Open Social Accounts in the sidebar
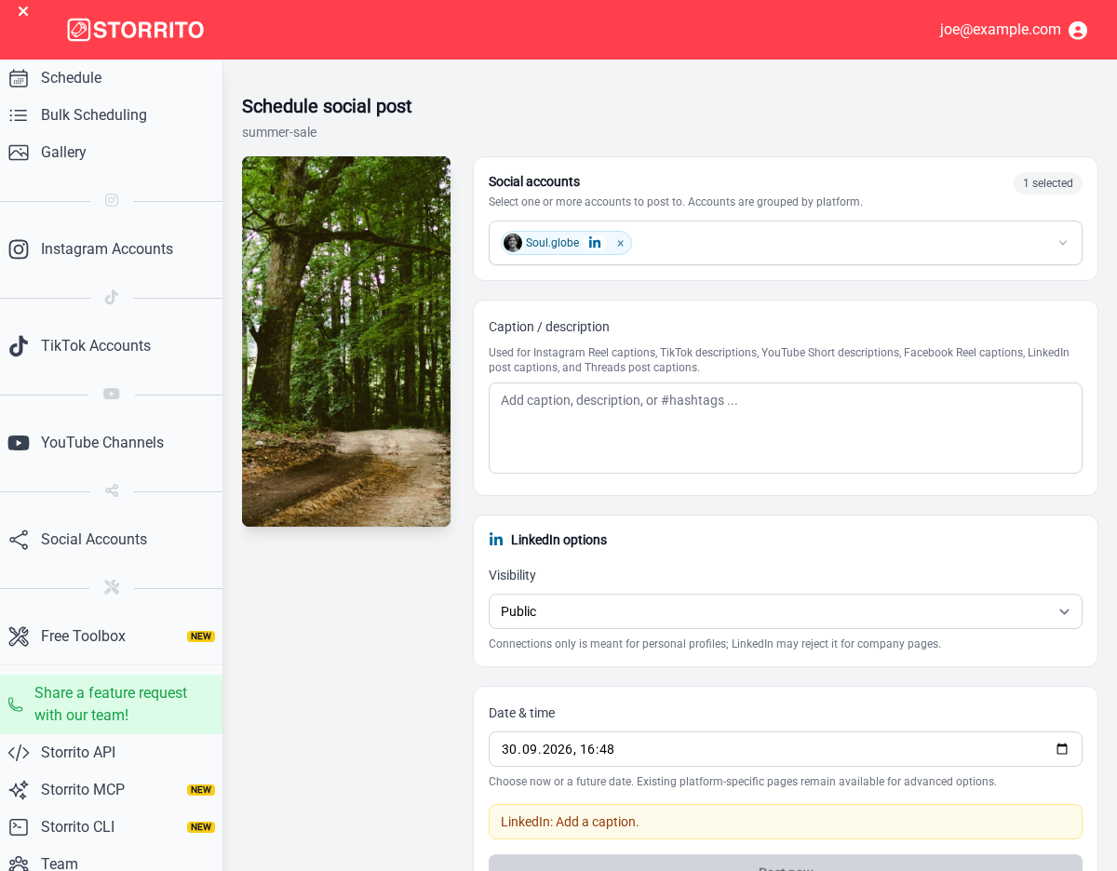The height and width of the screenshot is (871, 1117). click(x=112, y=540)
